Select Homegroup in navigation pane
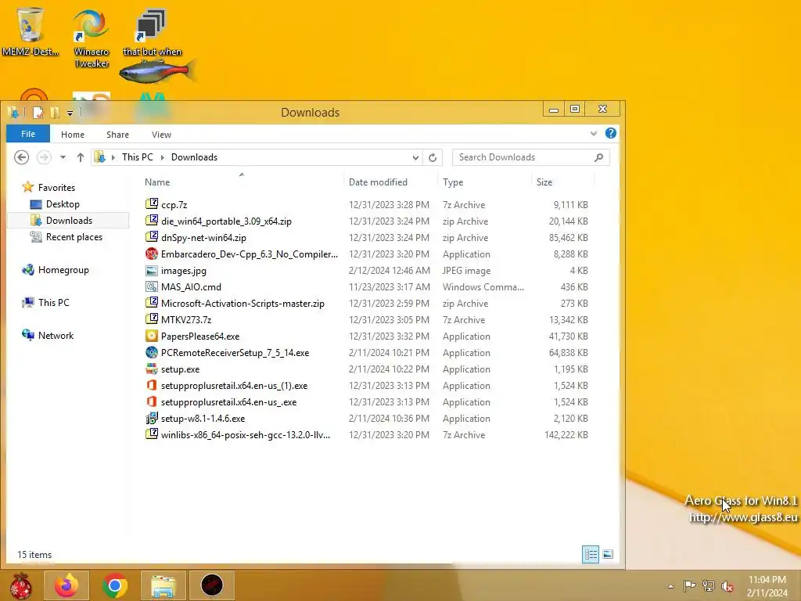The image size is (801, 601). point(63,270)
